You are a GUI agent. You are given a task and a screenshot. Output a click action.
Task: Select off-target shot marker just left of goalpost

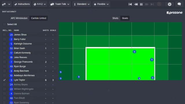[79, 77]
